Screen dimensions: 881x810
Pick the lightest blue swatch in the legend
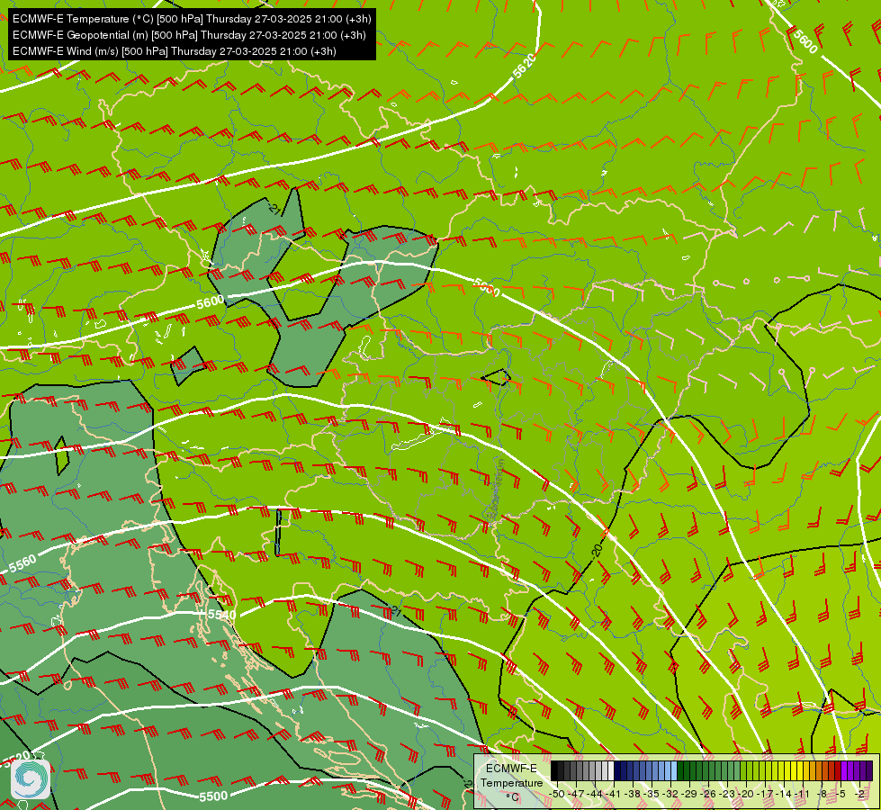tap(674, 770)
